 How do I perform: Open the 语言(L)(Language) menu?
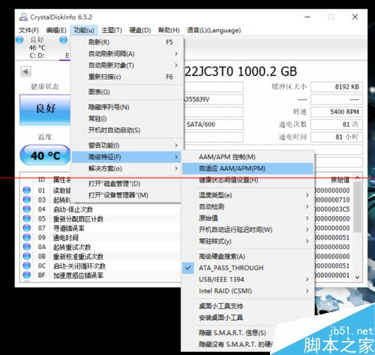(214, 30)
